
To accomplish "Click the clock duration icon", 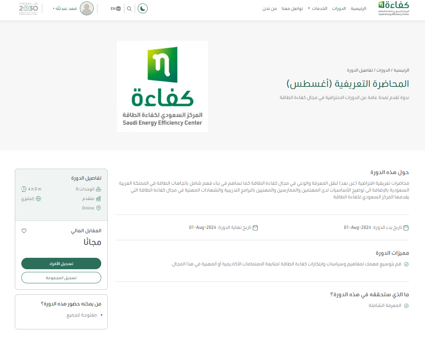I will point(24,189).
